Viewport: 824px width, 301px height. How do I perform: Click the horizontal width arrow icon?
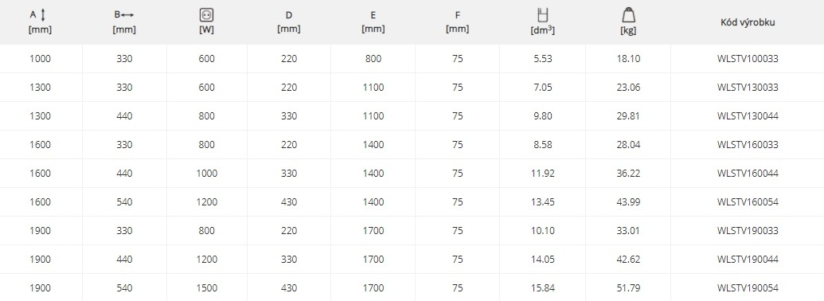[127, 15]
